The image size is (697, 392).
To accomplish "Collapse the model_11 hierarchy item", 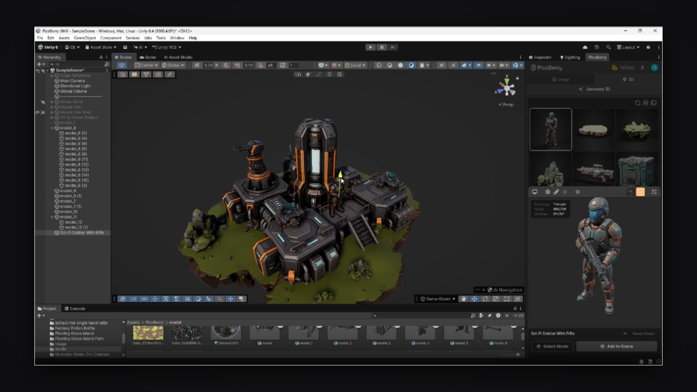I will [x=52, y=217].
